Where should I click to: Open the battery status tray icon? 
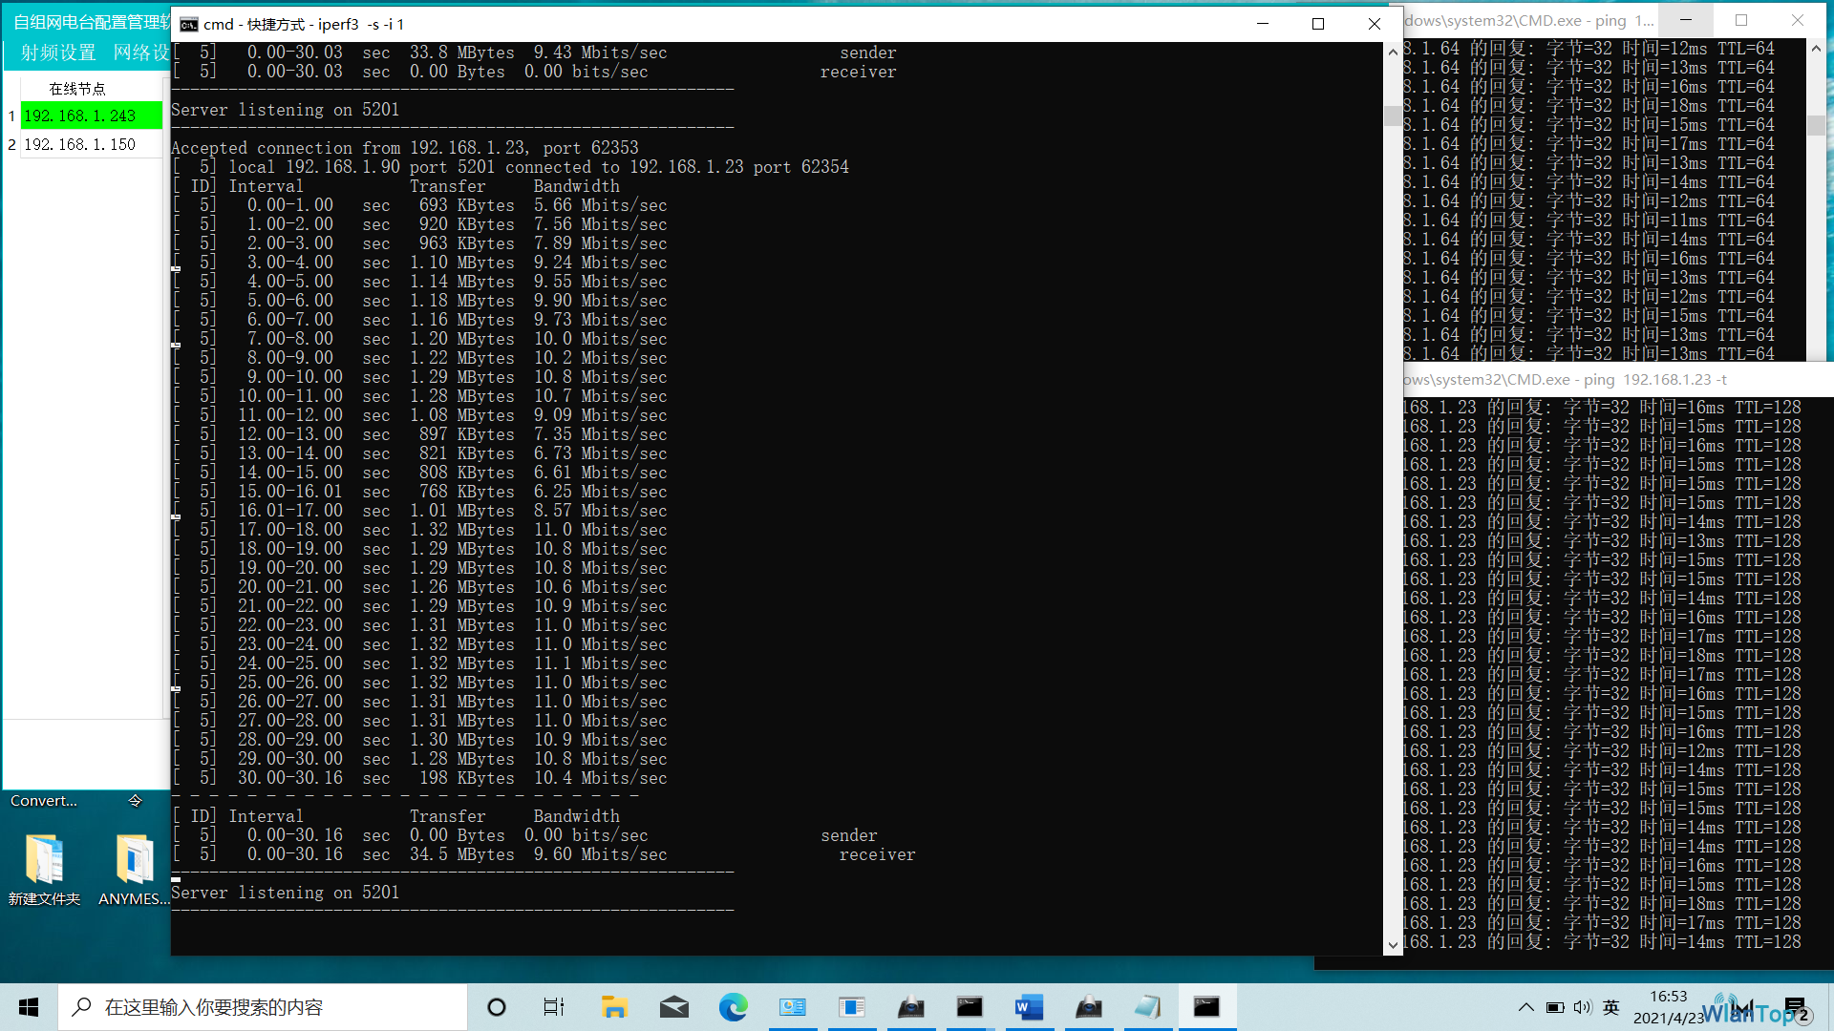(1555, 1007)
